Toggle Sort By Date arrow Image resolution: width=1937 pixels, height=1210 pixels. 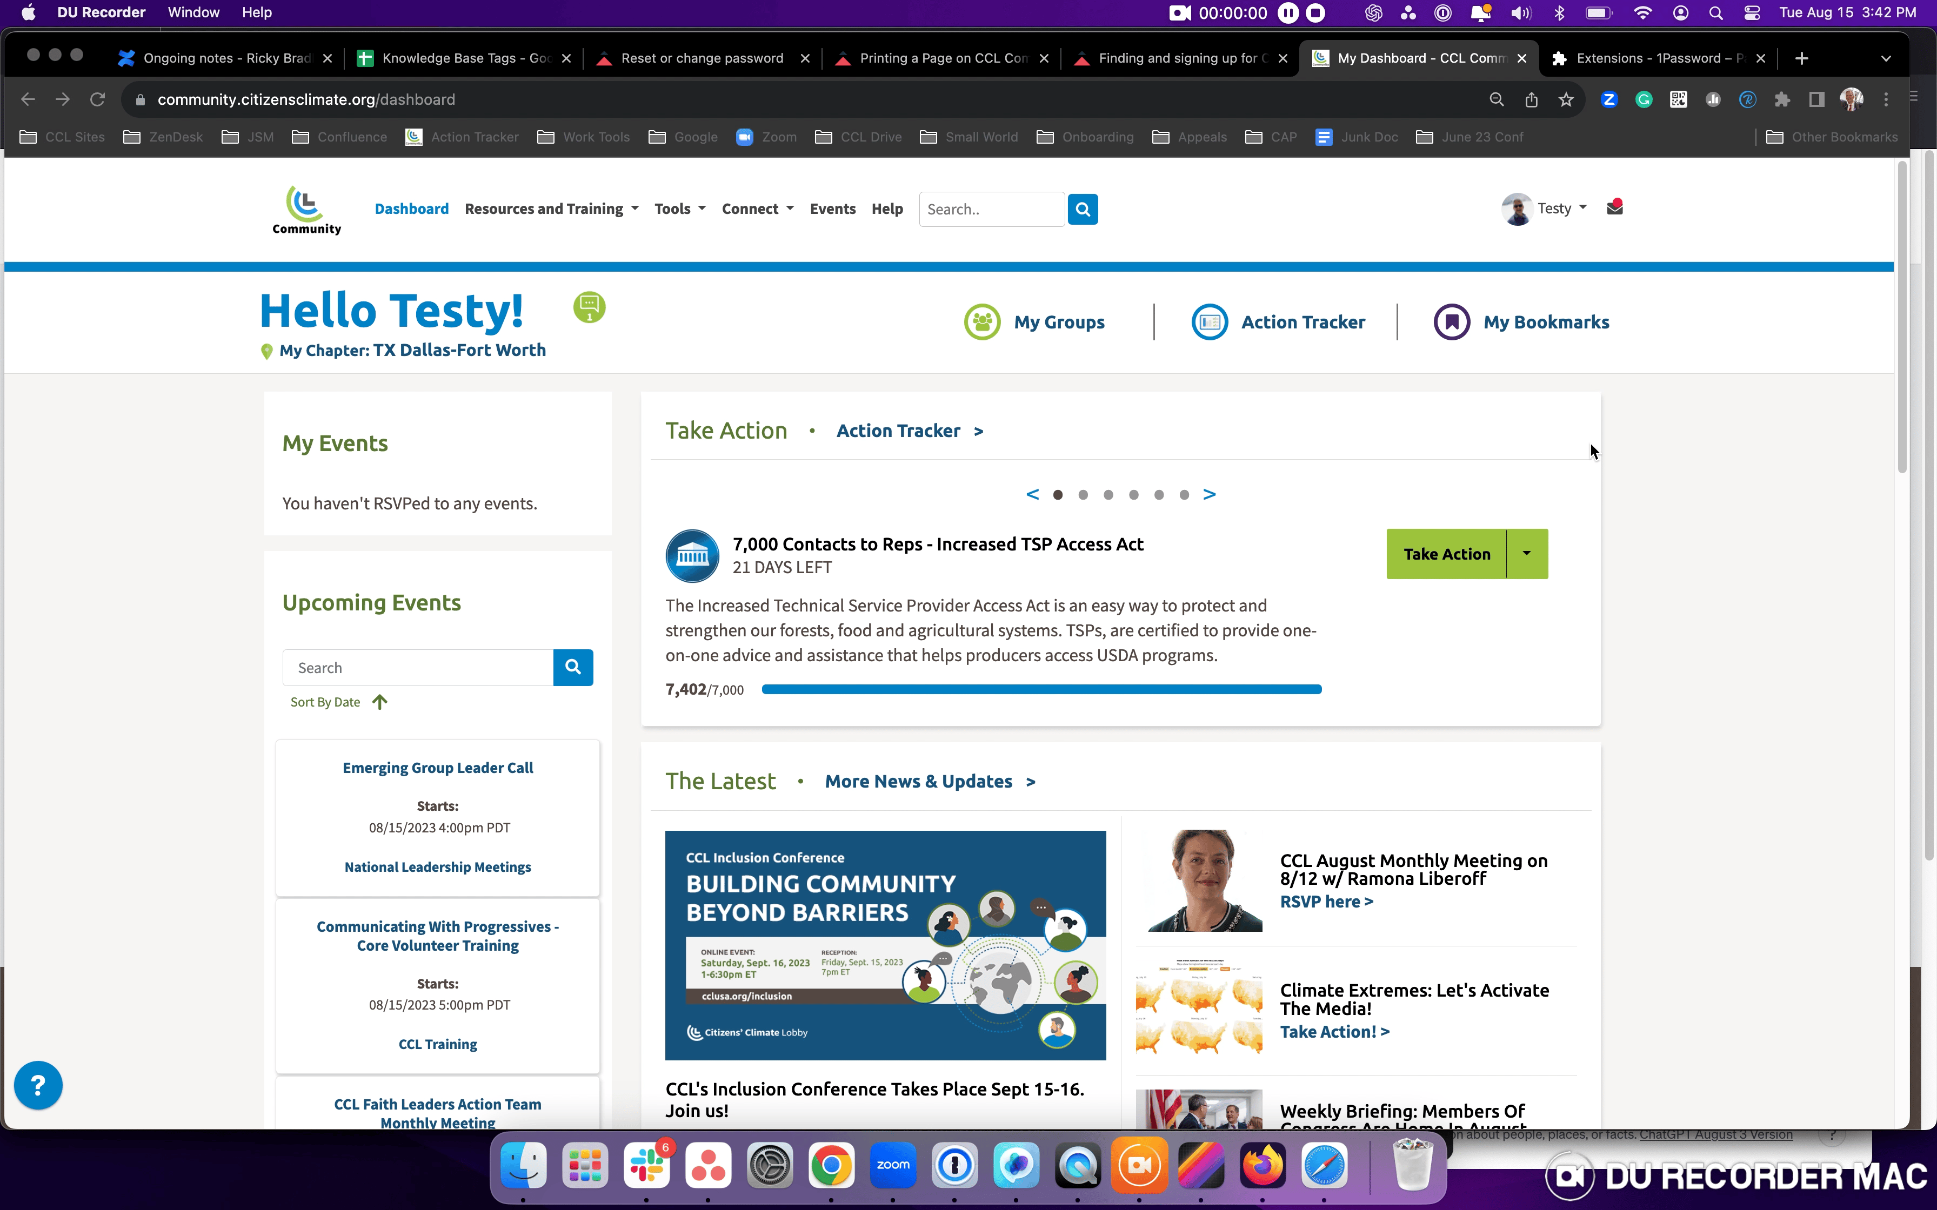(379, 702)
